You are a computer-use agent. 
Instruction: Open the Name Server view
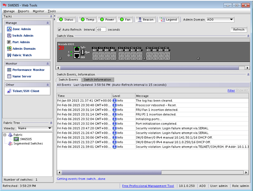tap(22, 76)
